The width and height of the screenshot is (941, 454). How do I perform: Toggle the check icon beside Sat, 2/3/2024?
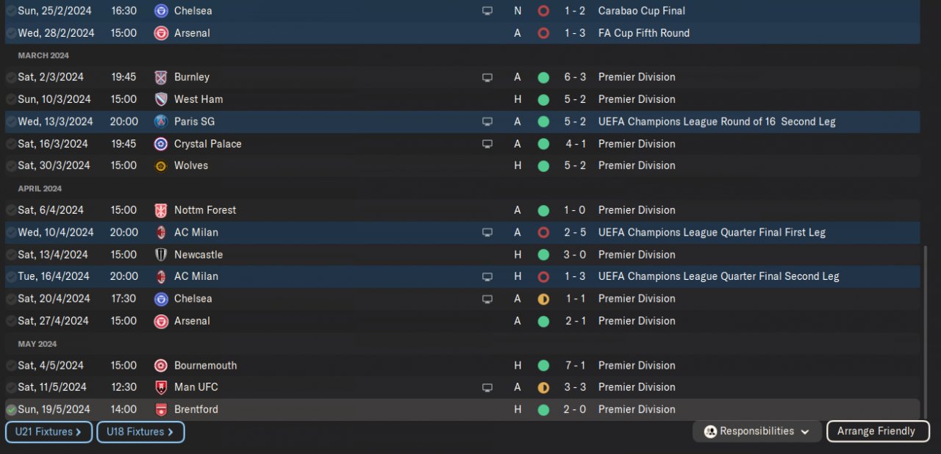(11, 77)
